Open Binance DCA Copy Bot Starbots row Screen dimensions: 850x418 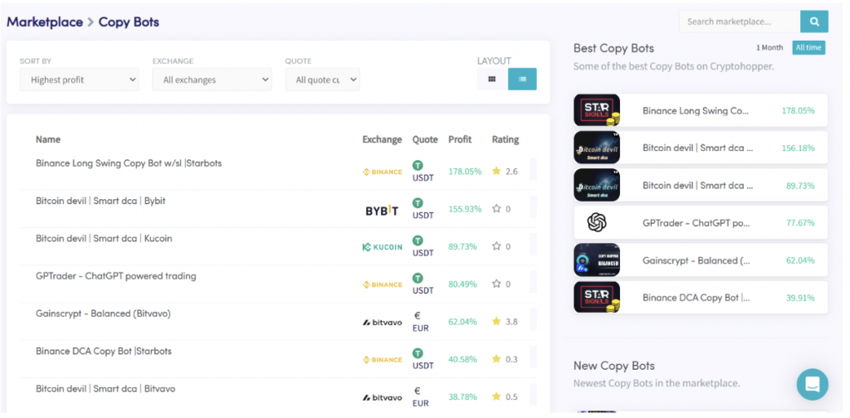[278, 359]
